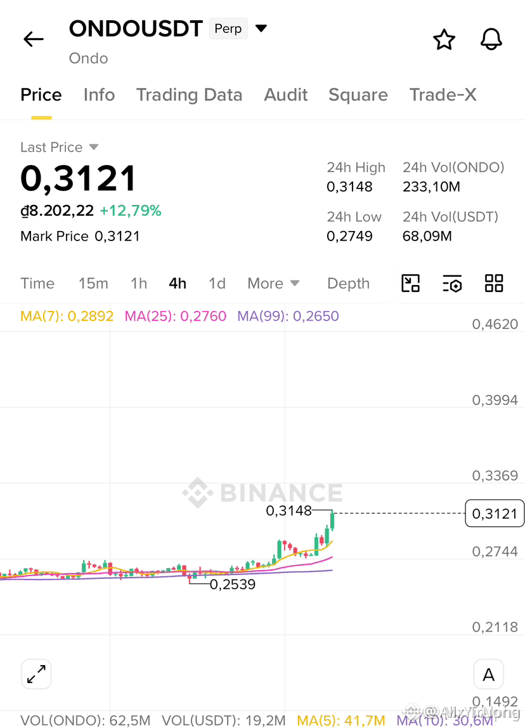Switch to the Price tab

41,95
